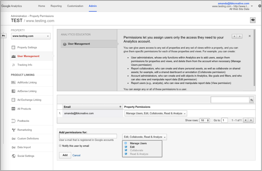
Task: Click the Ad Exchange Linking icon
Action: [13, 100]
